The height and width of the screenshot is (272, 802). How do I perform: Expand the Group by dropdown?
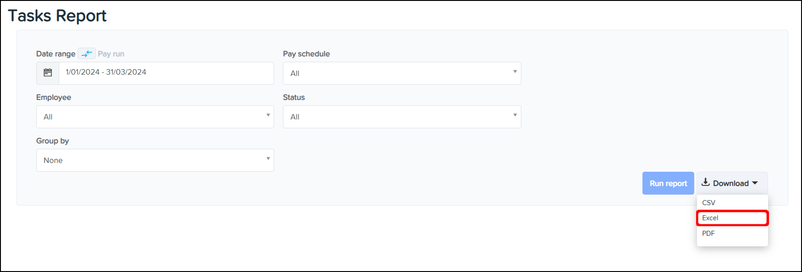155,160
